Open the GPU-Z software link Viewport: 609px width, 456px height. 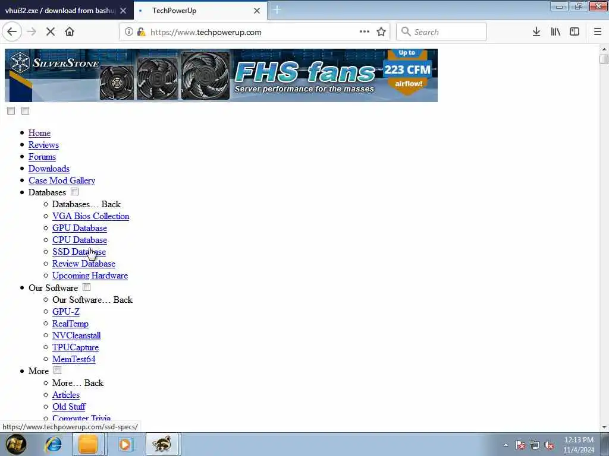(x=66, y=312)
